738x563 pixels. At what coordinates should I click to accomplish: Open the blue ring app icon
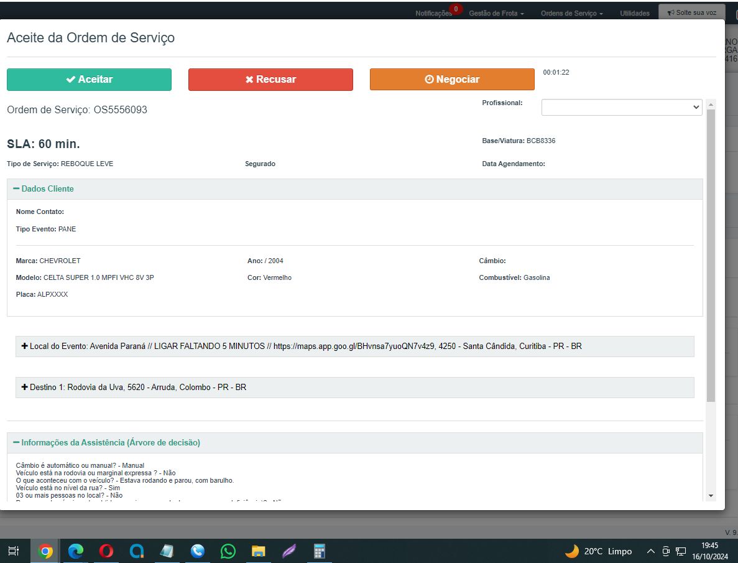(137, 551)
